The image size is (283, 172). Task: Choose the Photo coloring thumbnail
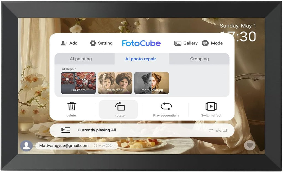coord(152,83)
